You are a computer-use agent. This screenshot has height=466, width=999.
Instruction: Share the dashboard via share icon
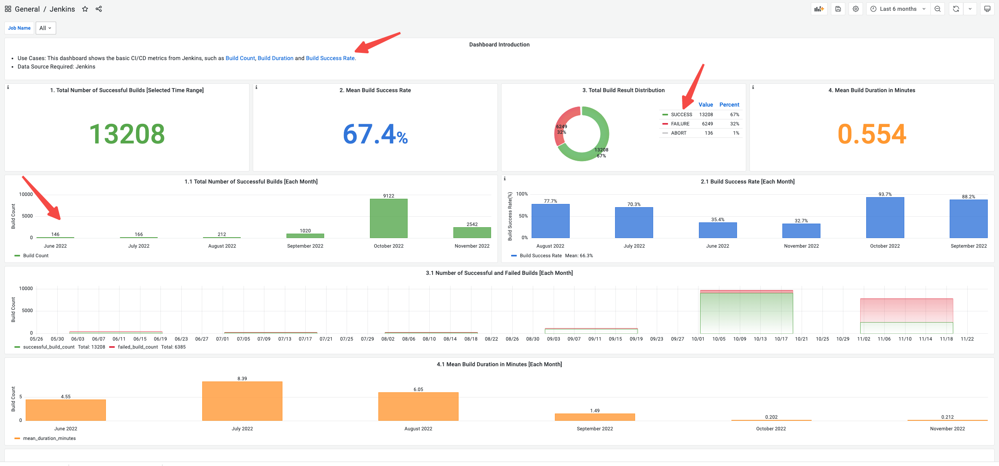click(x=99, y=9)
